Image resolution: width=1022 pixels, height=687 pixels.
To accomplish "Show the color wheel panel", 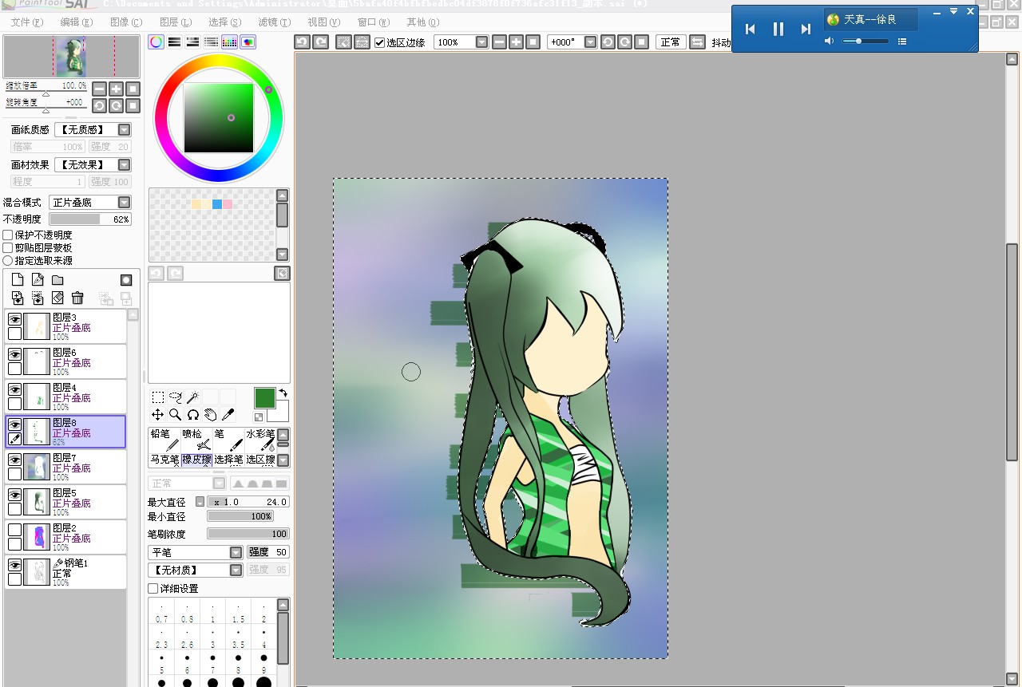I will pyautogui.click(x=156, y=42).
